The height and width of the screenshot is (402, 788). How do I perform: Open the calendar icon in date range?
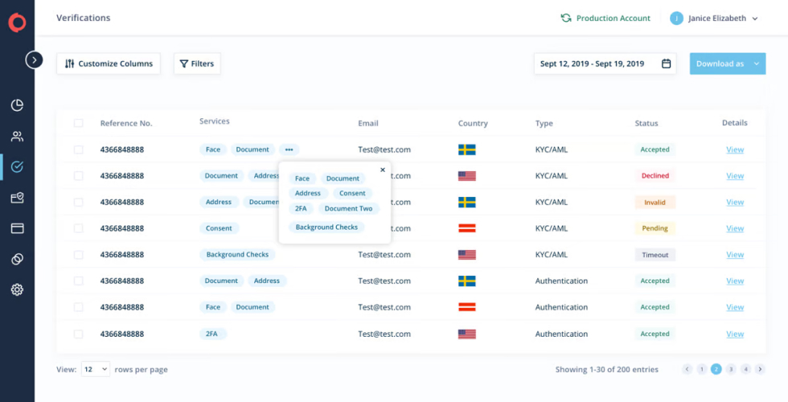pyautogui.click(x=666, y=64)
